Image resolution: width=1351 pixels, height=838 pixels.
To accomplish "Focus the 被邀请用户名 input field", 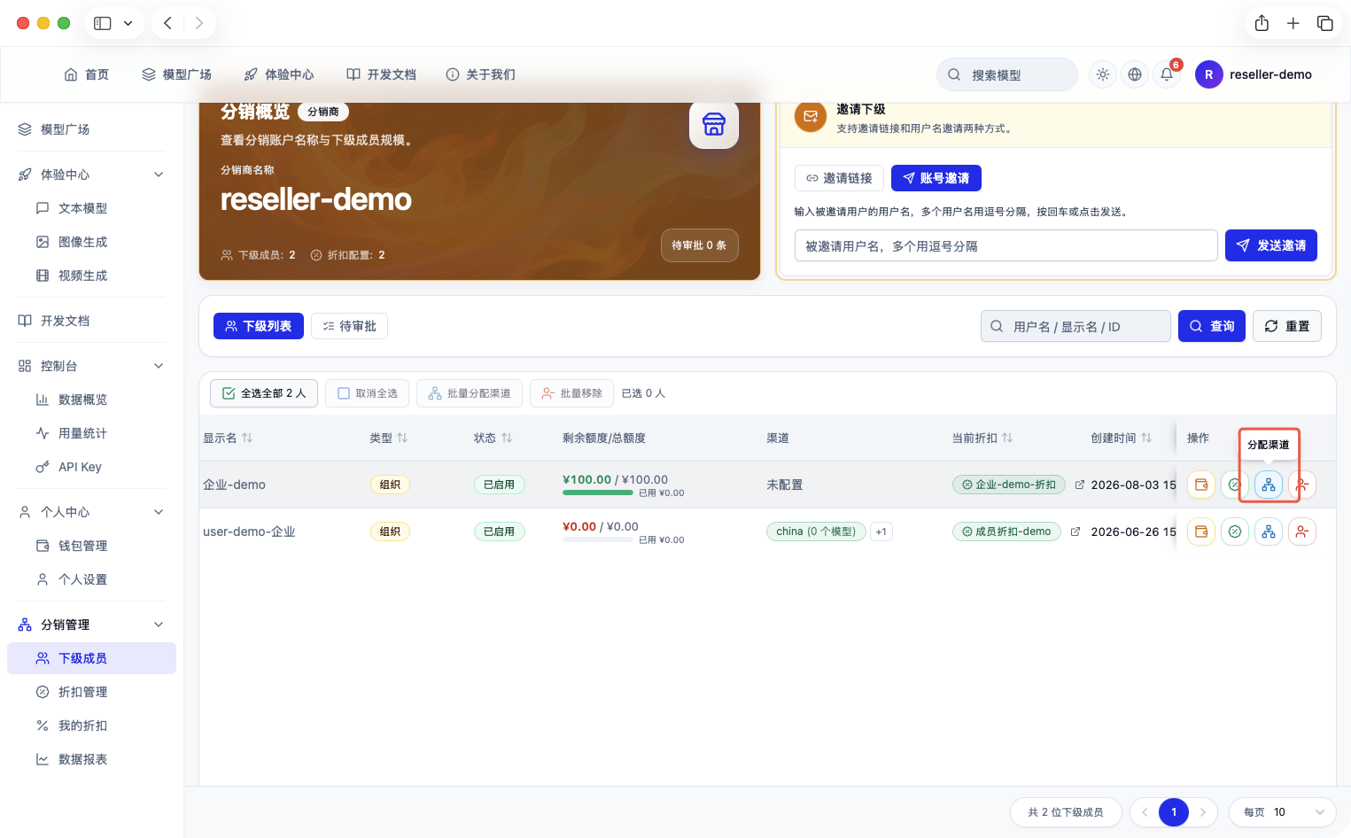I will click(1005, 245).
